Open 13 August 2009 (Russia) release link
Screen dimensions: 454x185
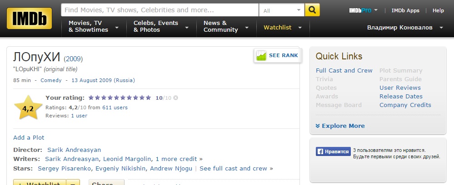pos(103,80)
